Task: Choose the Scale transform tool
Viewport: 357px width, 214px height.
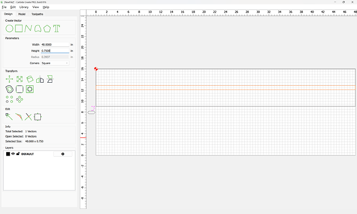Action: (x=20, y=79)
